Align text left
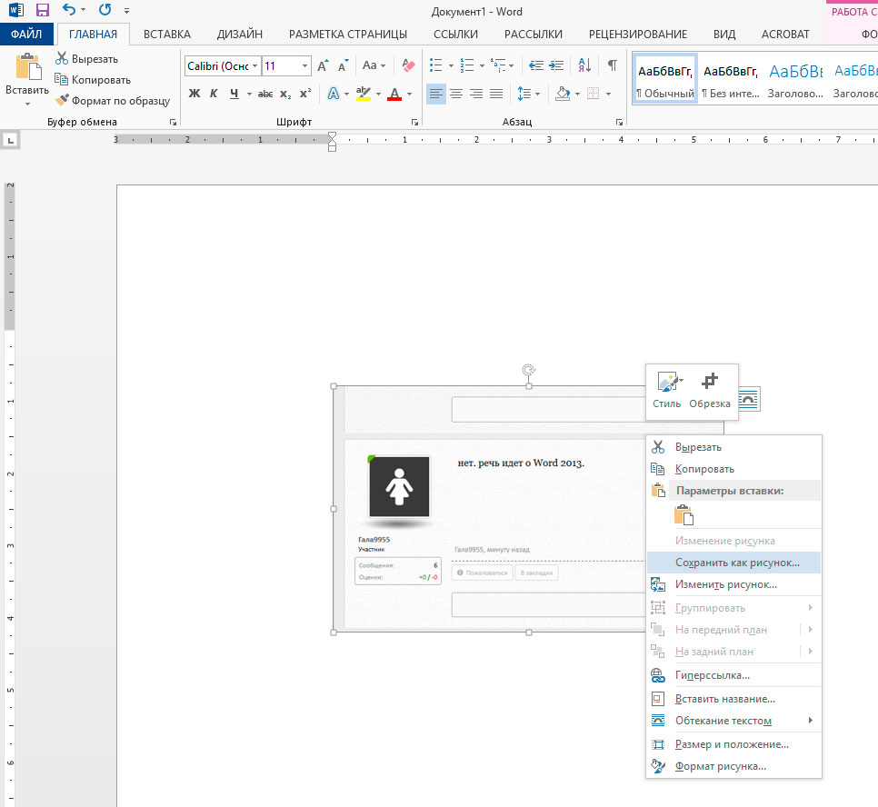878x807 pixels. pos(436,94)
